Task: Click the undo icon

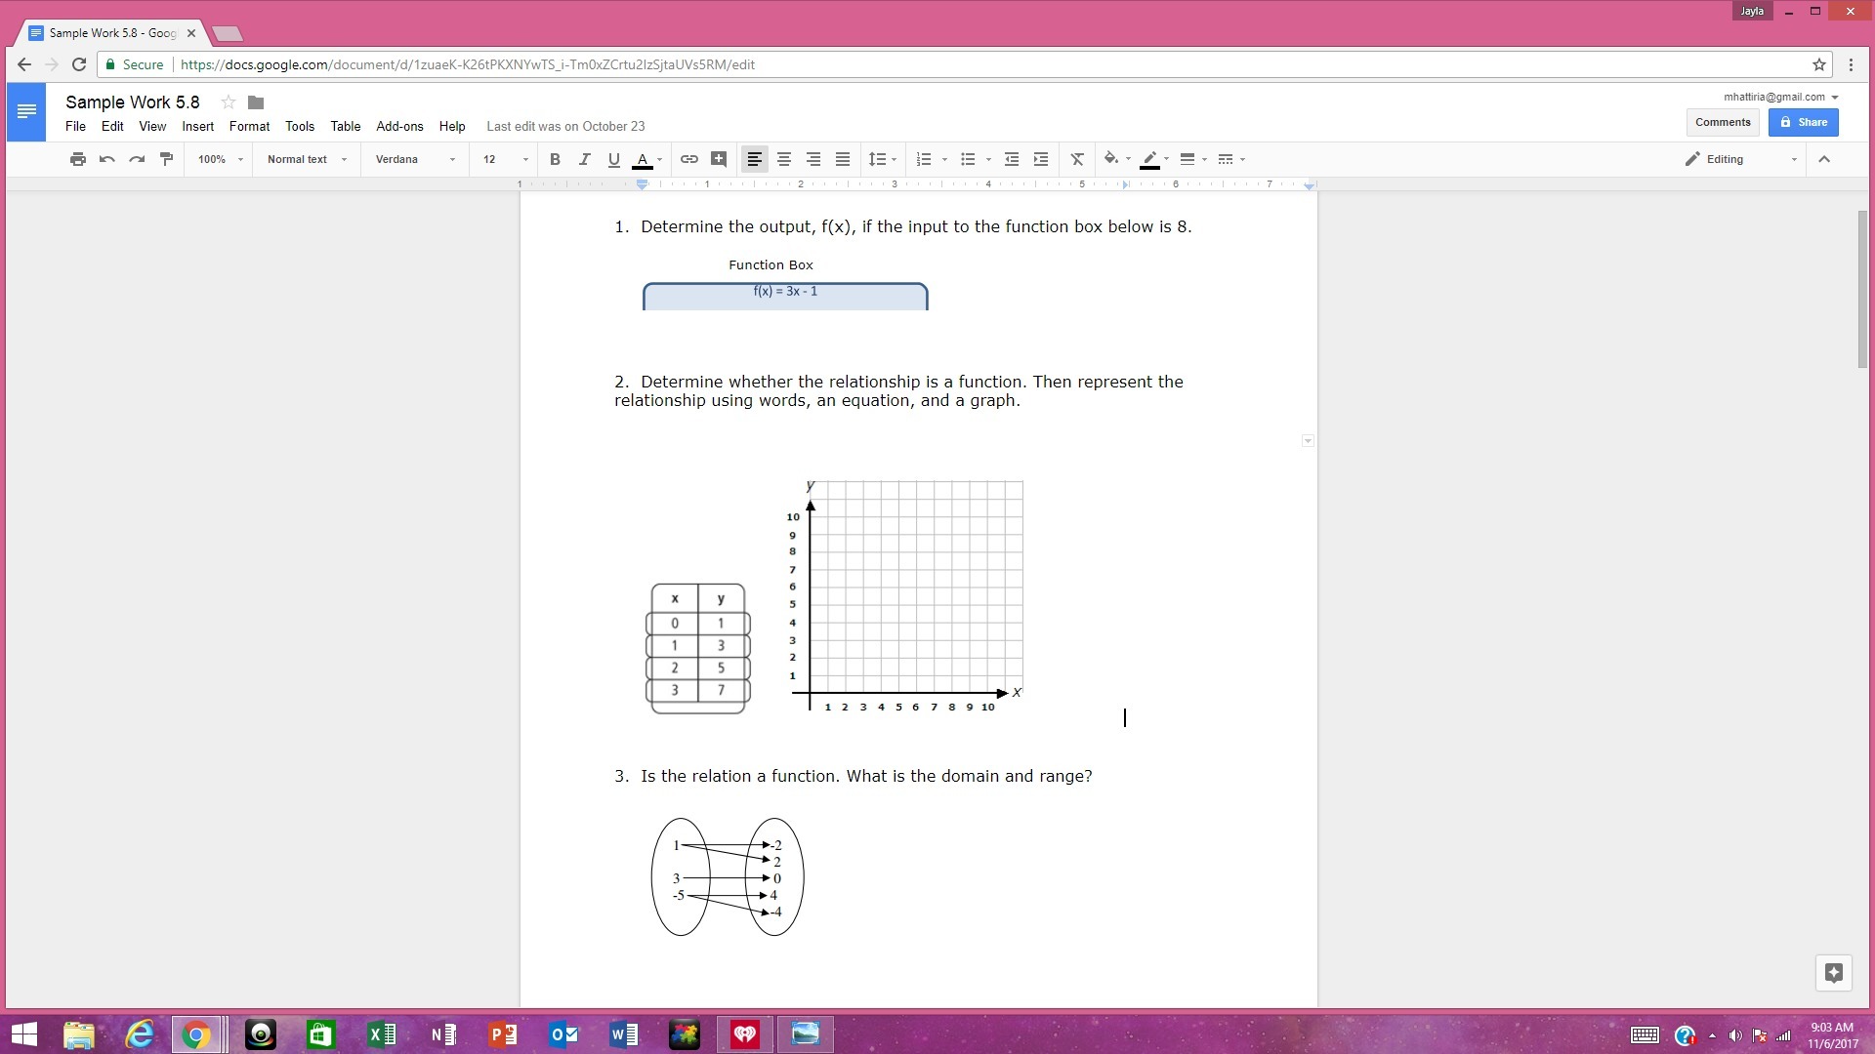Action: click(x=107, y=159)
